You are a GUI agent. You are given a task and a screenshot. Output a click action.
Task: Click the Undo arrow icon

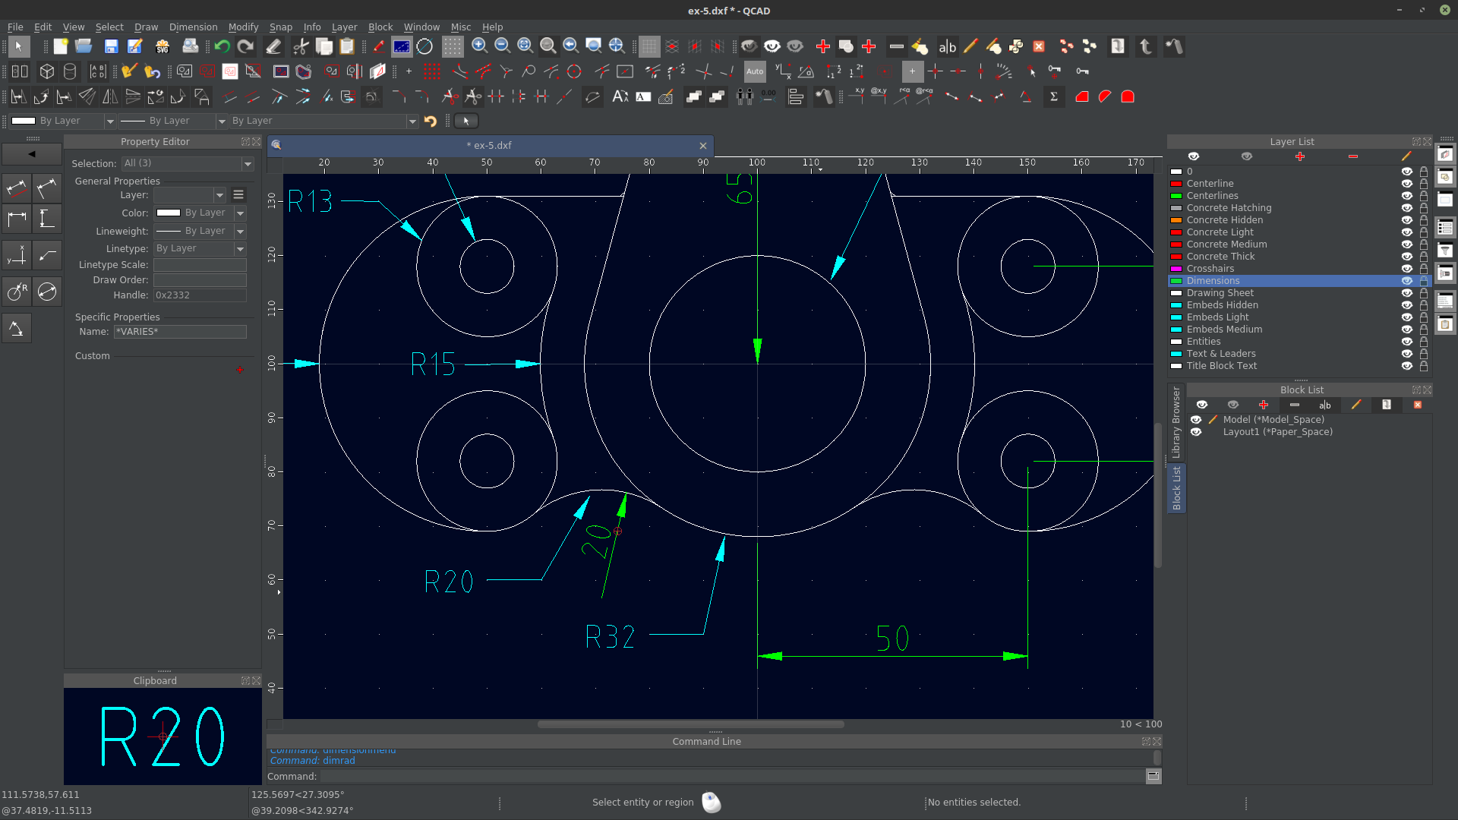(222, 46)
